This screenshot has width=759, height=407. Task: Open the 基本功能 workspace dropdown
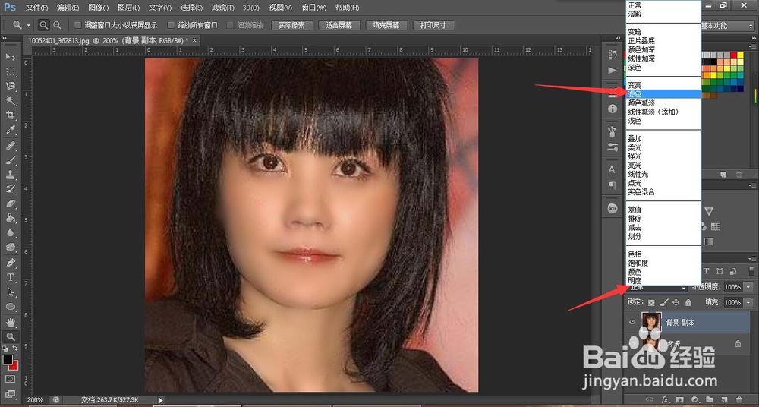[x=728, y=25]
